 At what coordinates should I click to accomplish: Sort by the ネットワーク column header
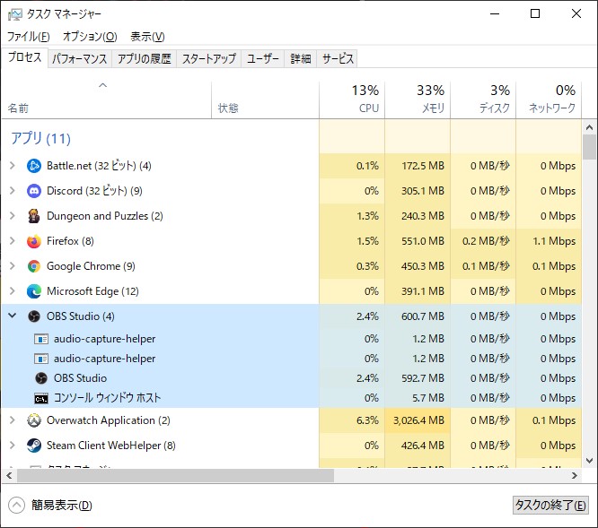[x=549, y=100]
